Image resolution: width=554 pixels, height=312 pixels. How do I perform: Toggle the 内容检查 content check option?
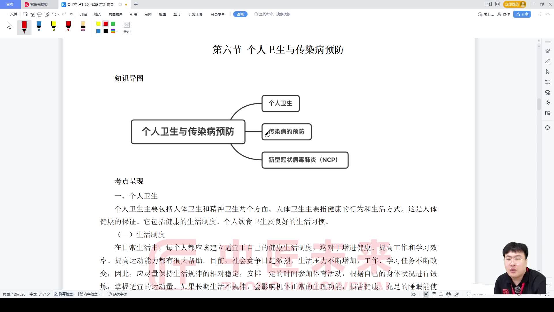(x=89, y=294)
